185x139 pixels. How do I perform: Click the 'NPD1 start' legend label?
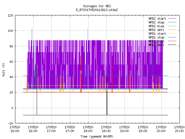click(157, 34)
